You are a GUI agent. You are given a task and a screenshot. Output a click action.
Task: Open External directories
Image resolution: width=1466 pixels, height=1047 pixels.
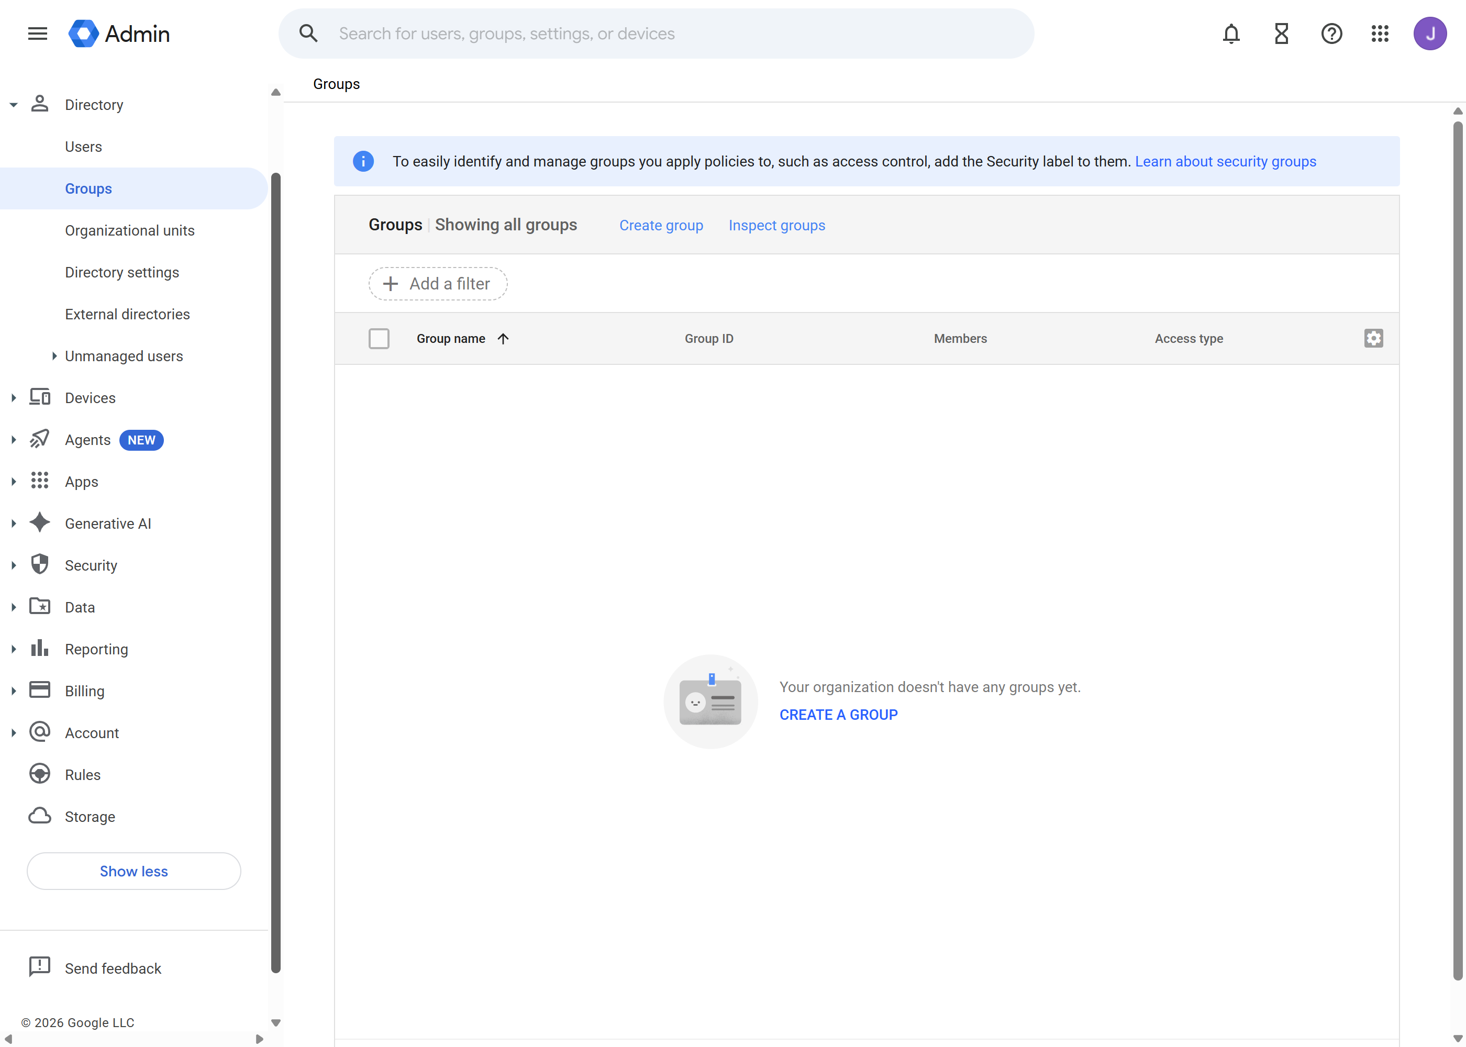pyautogui.click(x=127, y=314)
